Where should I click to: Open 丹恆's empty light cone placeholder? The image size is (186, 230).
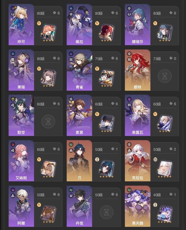(x=106, y=212)
